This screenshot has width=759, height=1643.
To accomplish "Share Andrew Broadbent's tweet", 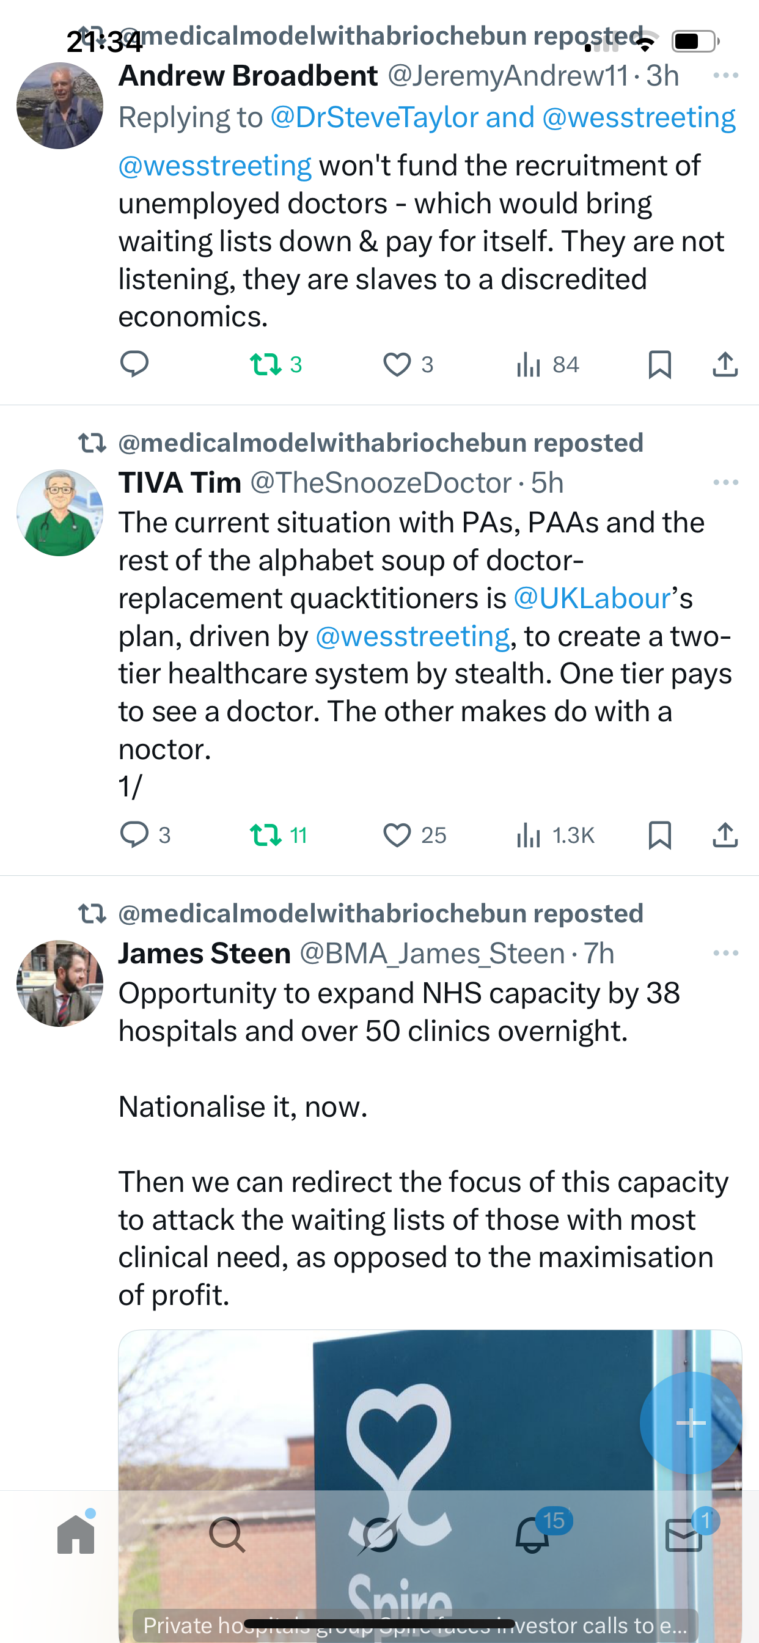I will pos(725,364).
